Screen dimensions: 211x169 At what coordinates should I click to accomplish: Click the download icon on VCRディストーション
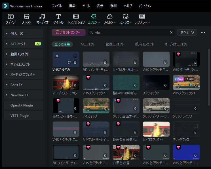click(x=75, y=85)
